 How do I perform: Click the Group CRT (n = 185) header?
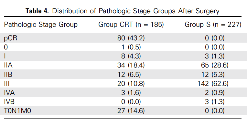131,25
